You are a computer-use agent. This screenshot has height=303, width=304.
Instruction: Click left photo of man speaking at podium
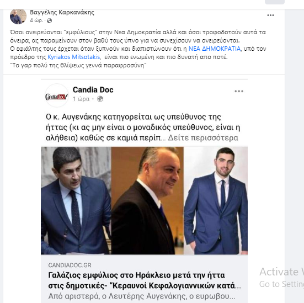76,200
